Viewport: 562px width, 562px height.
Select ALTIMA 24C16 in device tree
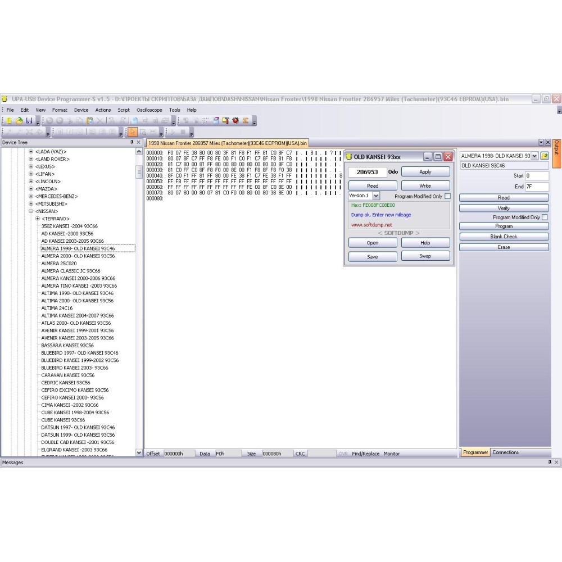(57, 308)
